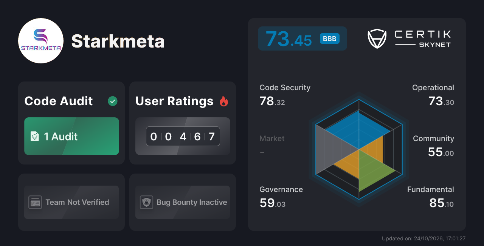Viewport: 484px width, 246px height.
Task: Click the Updated on timestamp text
Action: tap(423, 238)
